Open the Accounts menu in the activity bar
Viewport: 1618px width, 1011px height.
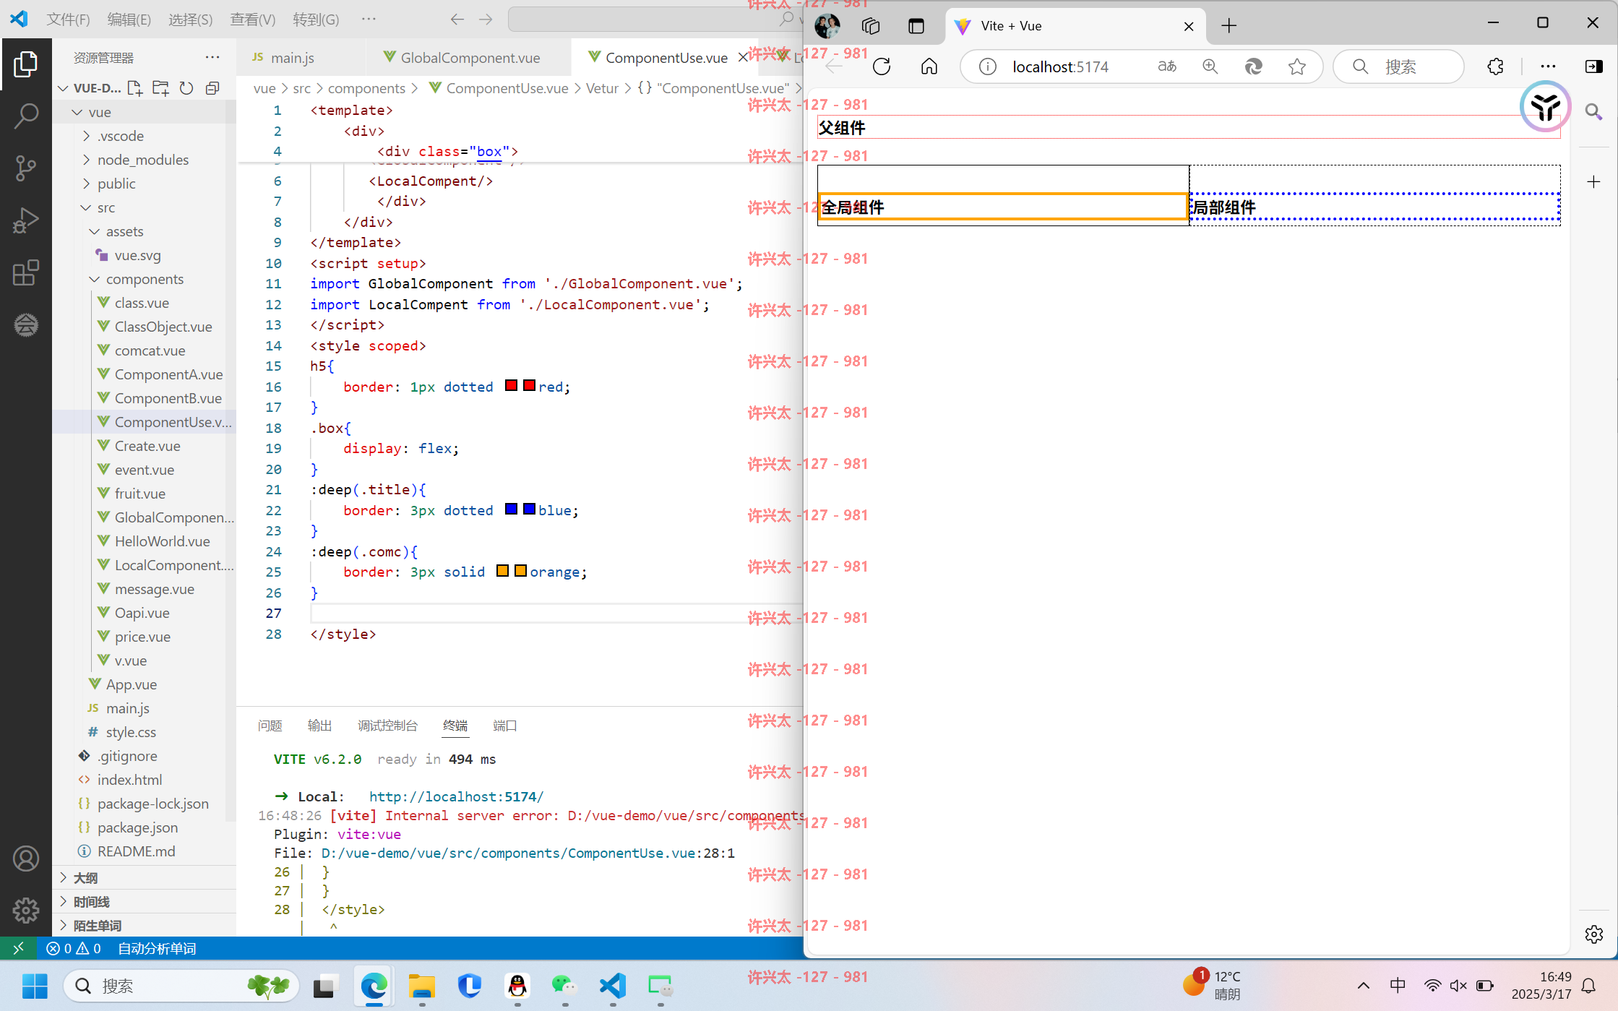point(25,859)
